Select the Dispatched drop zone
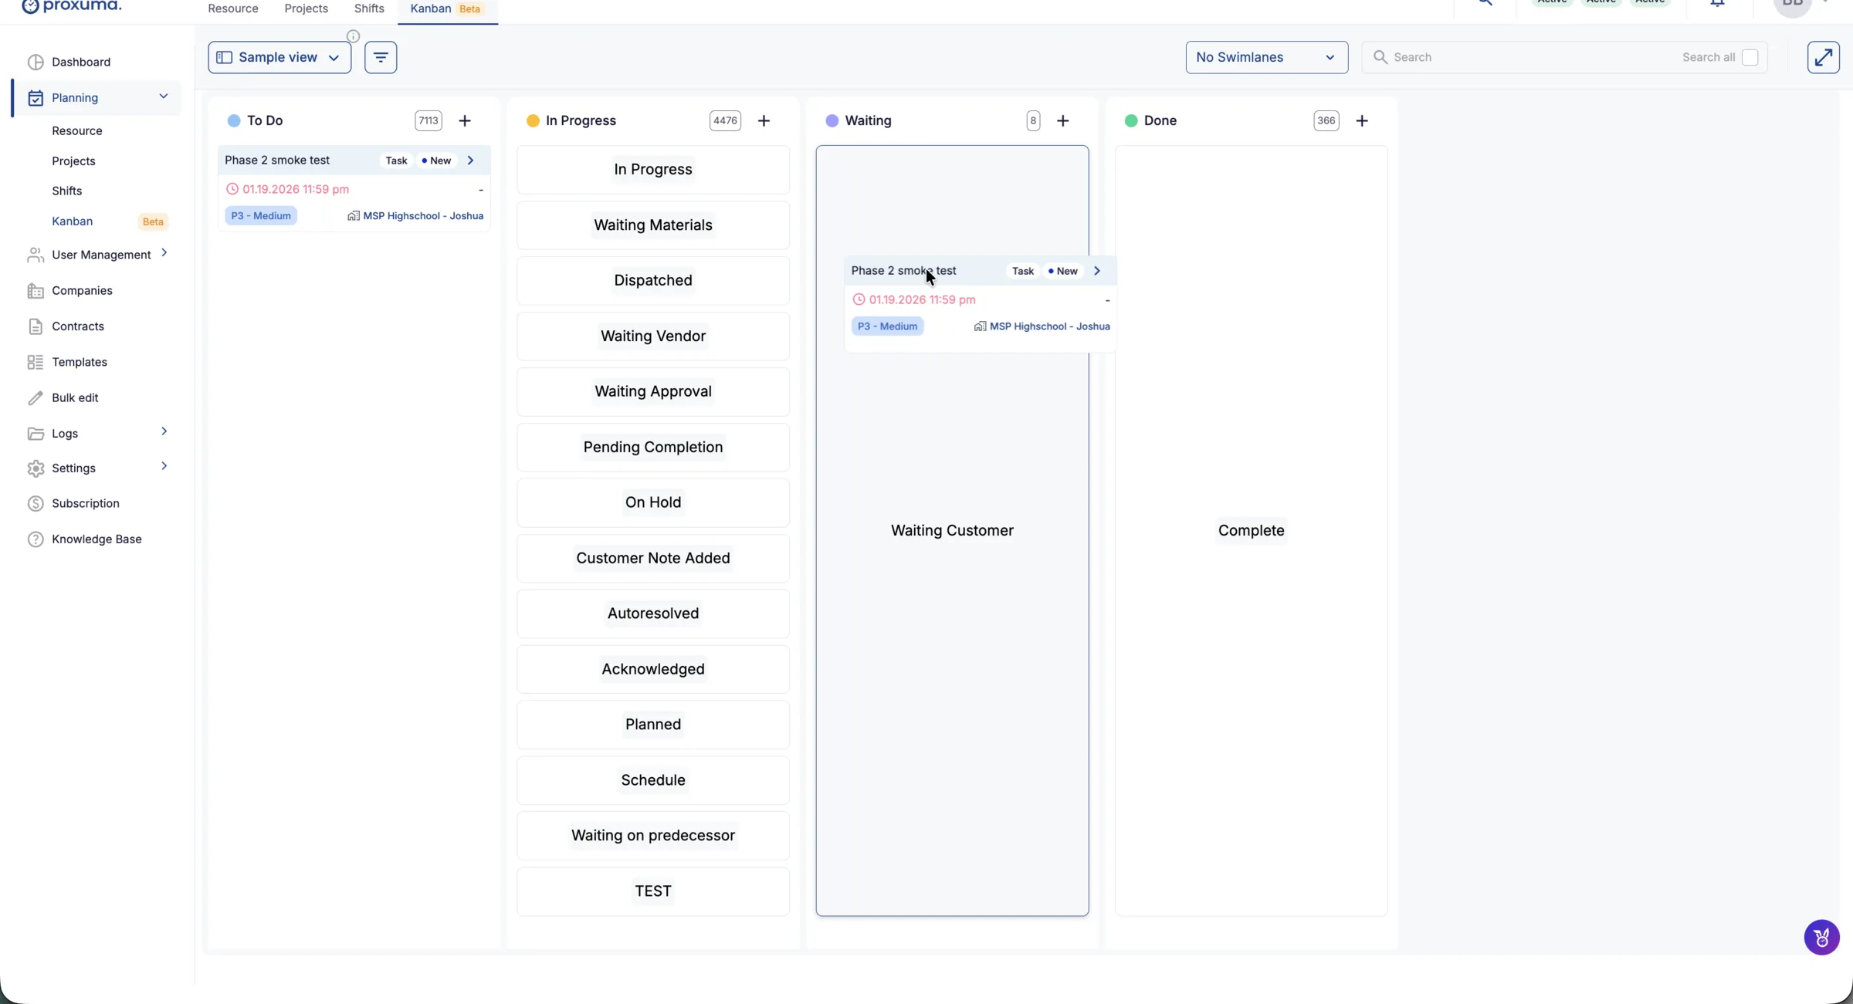1853x1004 pixels. (x=653, y=281)
